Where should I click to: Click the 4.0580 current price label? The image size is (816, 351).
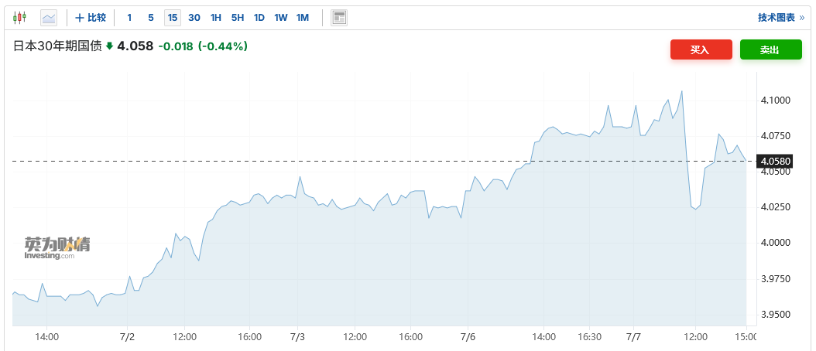click(x=776, y=162)
